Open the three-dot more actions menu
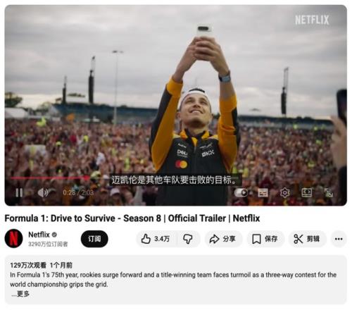Image resolution: width=352 pixels, height=310 pixels. pyautogui.click(x=339, y=239)
